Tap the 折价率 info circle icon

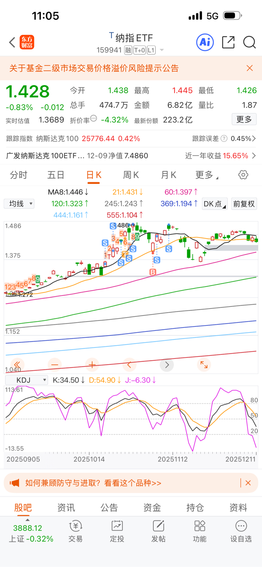(94, 118)
